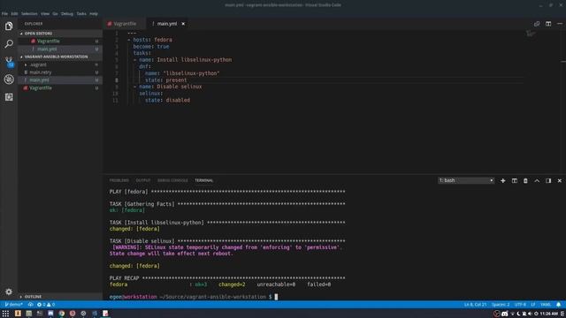Image resolution: width=566 pixels, height=318 pixels.
Task: Click the editor minimap preview
Action: 531,34
